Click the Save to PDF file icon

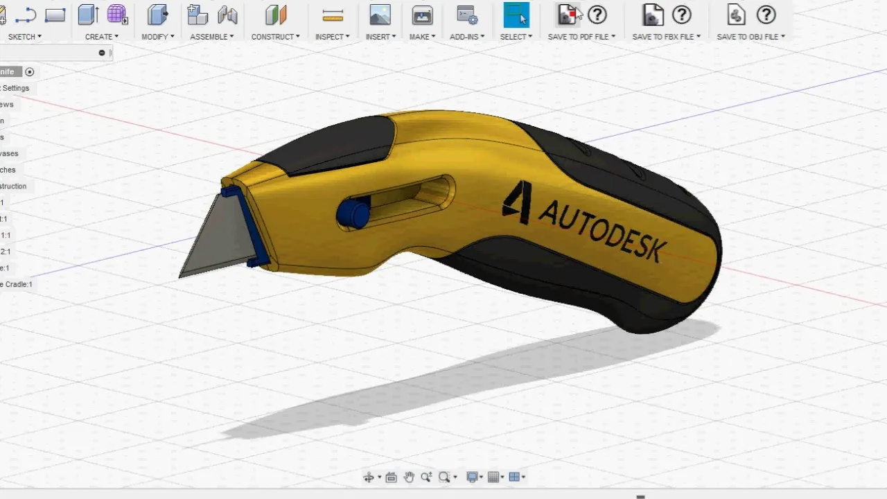pyautogui.click(x=568, y=15)
